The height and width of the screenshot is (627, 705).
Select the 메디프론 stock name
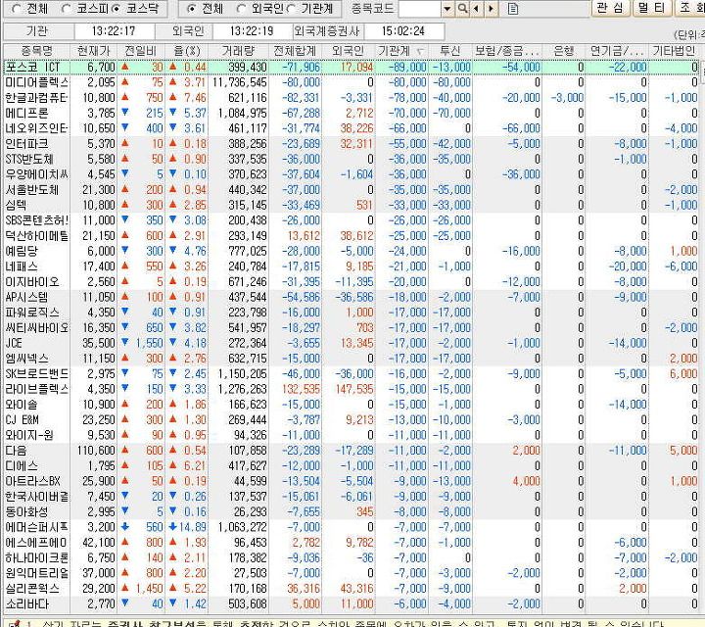point(26,113)
